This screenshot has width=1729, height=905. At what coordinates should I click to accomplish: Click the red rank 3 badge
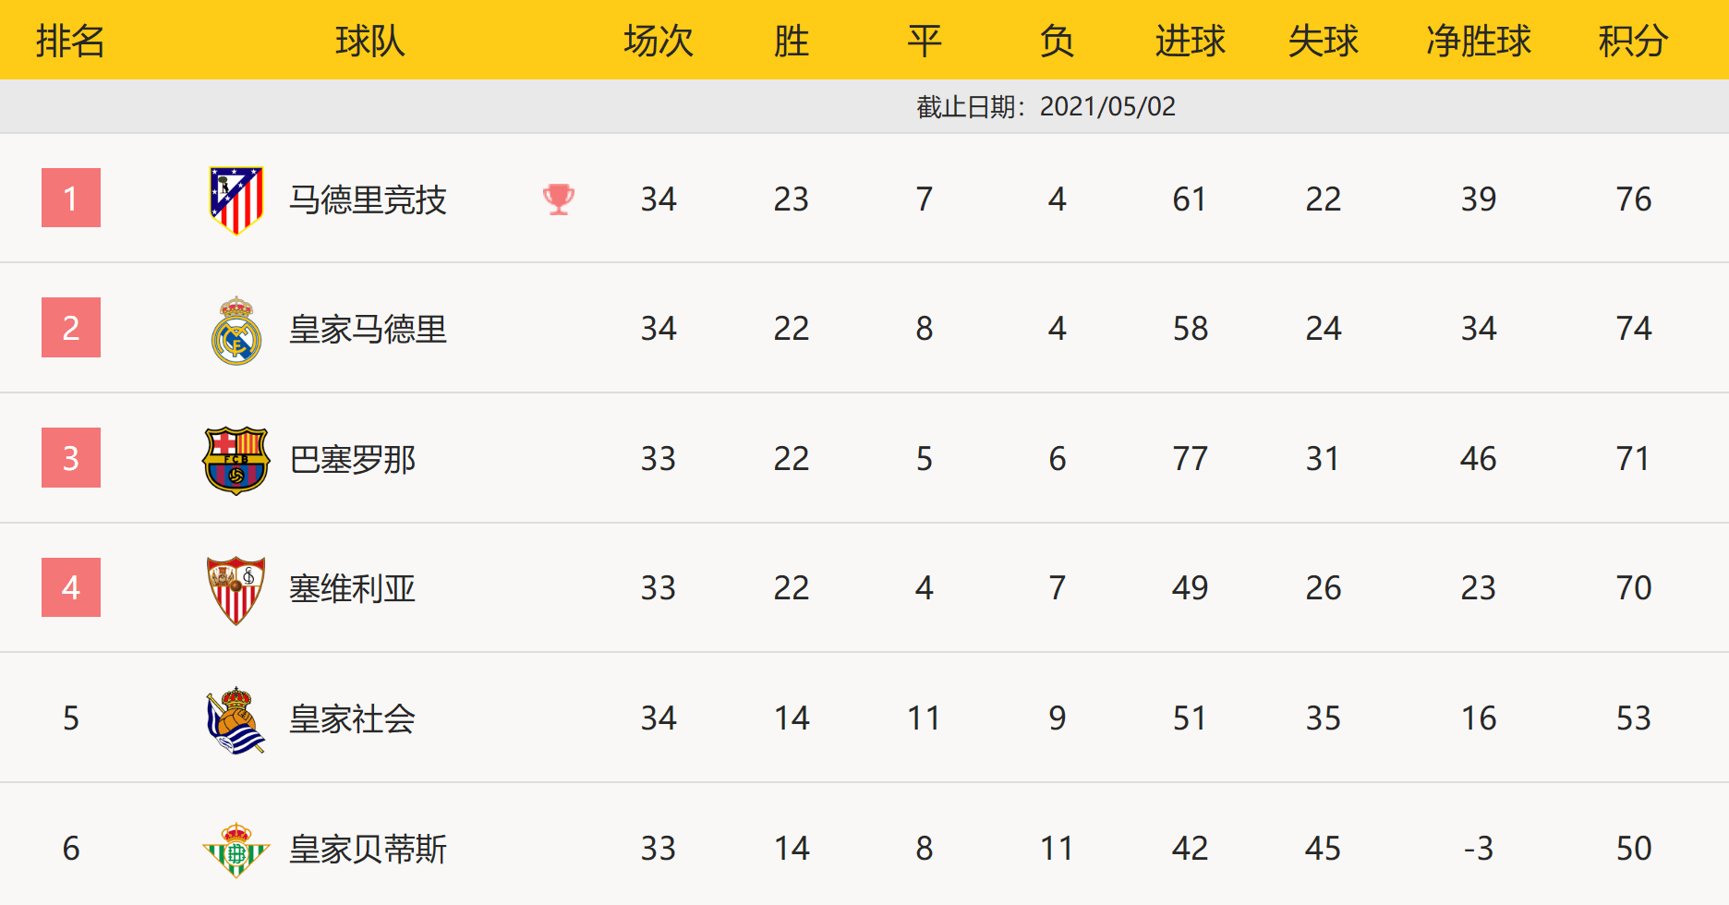click(x=71, y=457)
